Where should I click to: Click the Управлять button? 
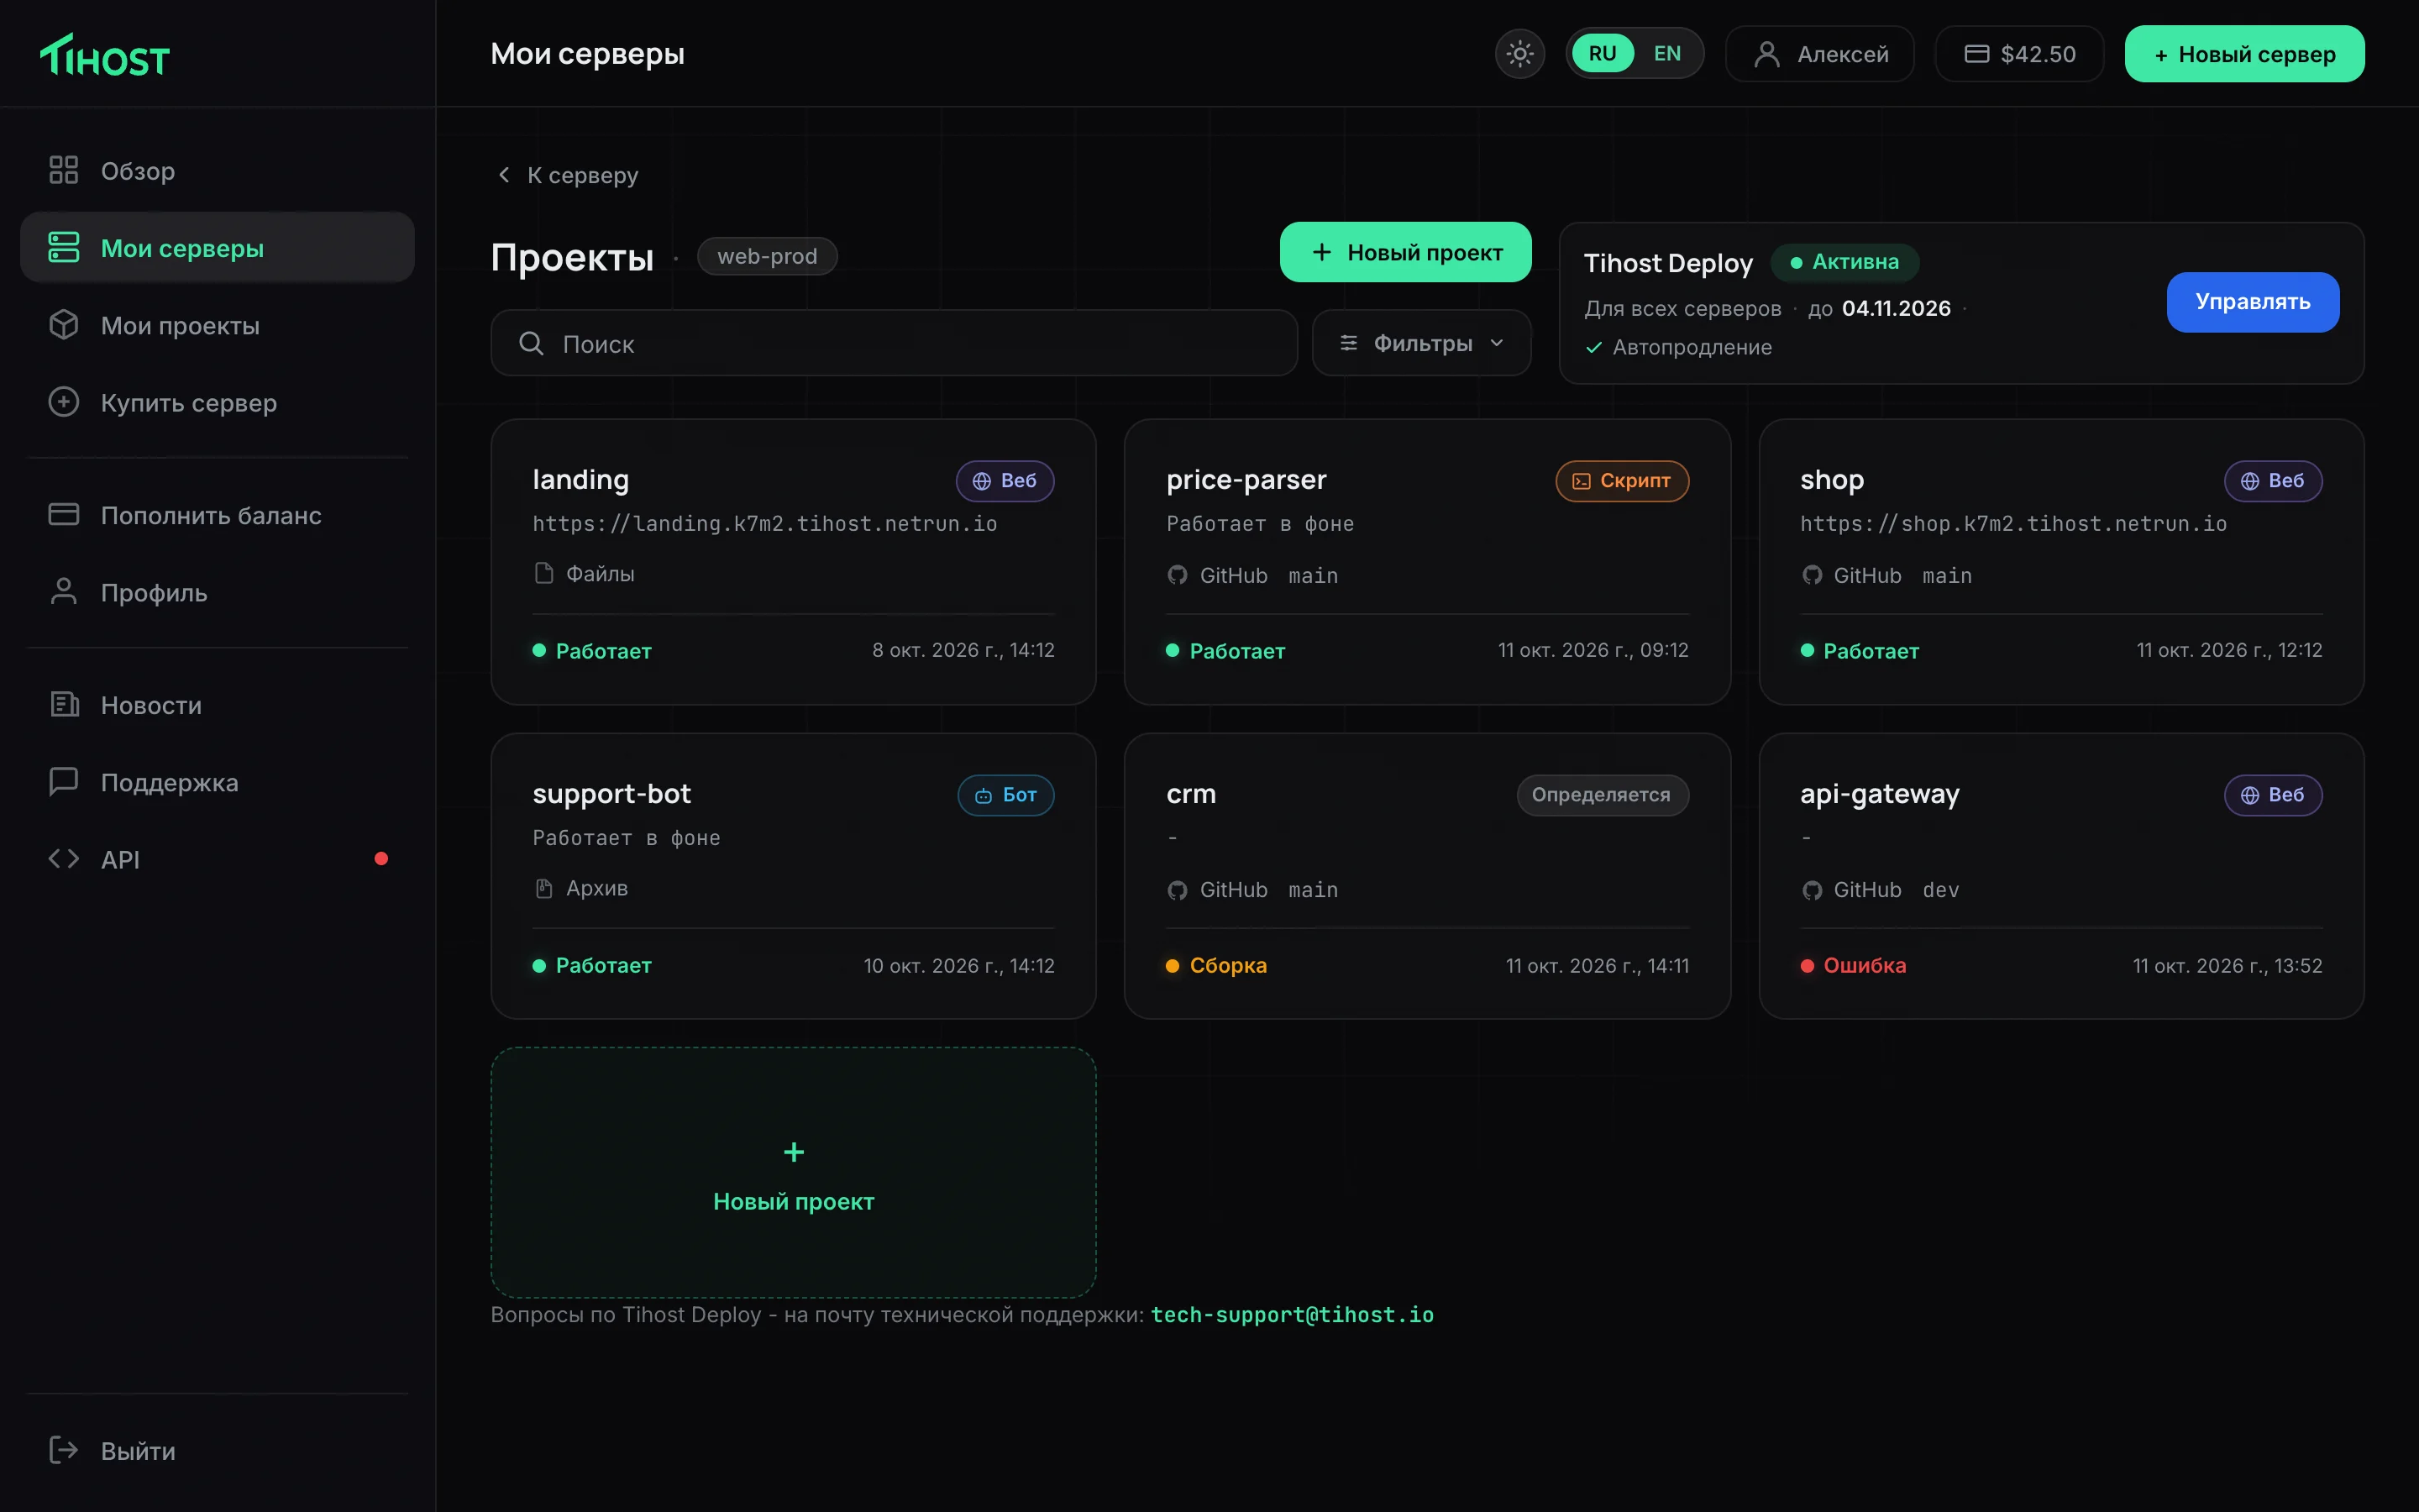point(2252,302)
